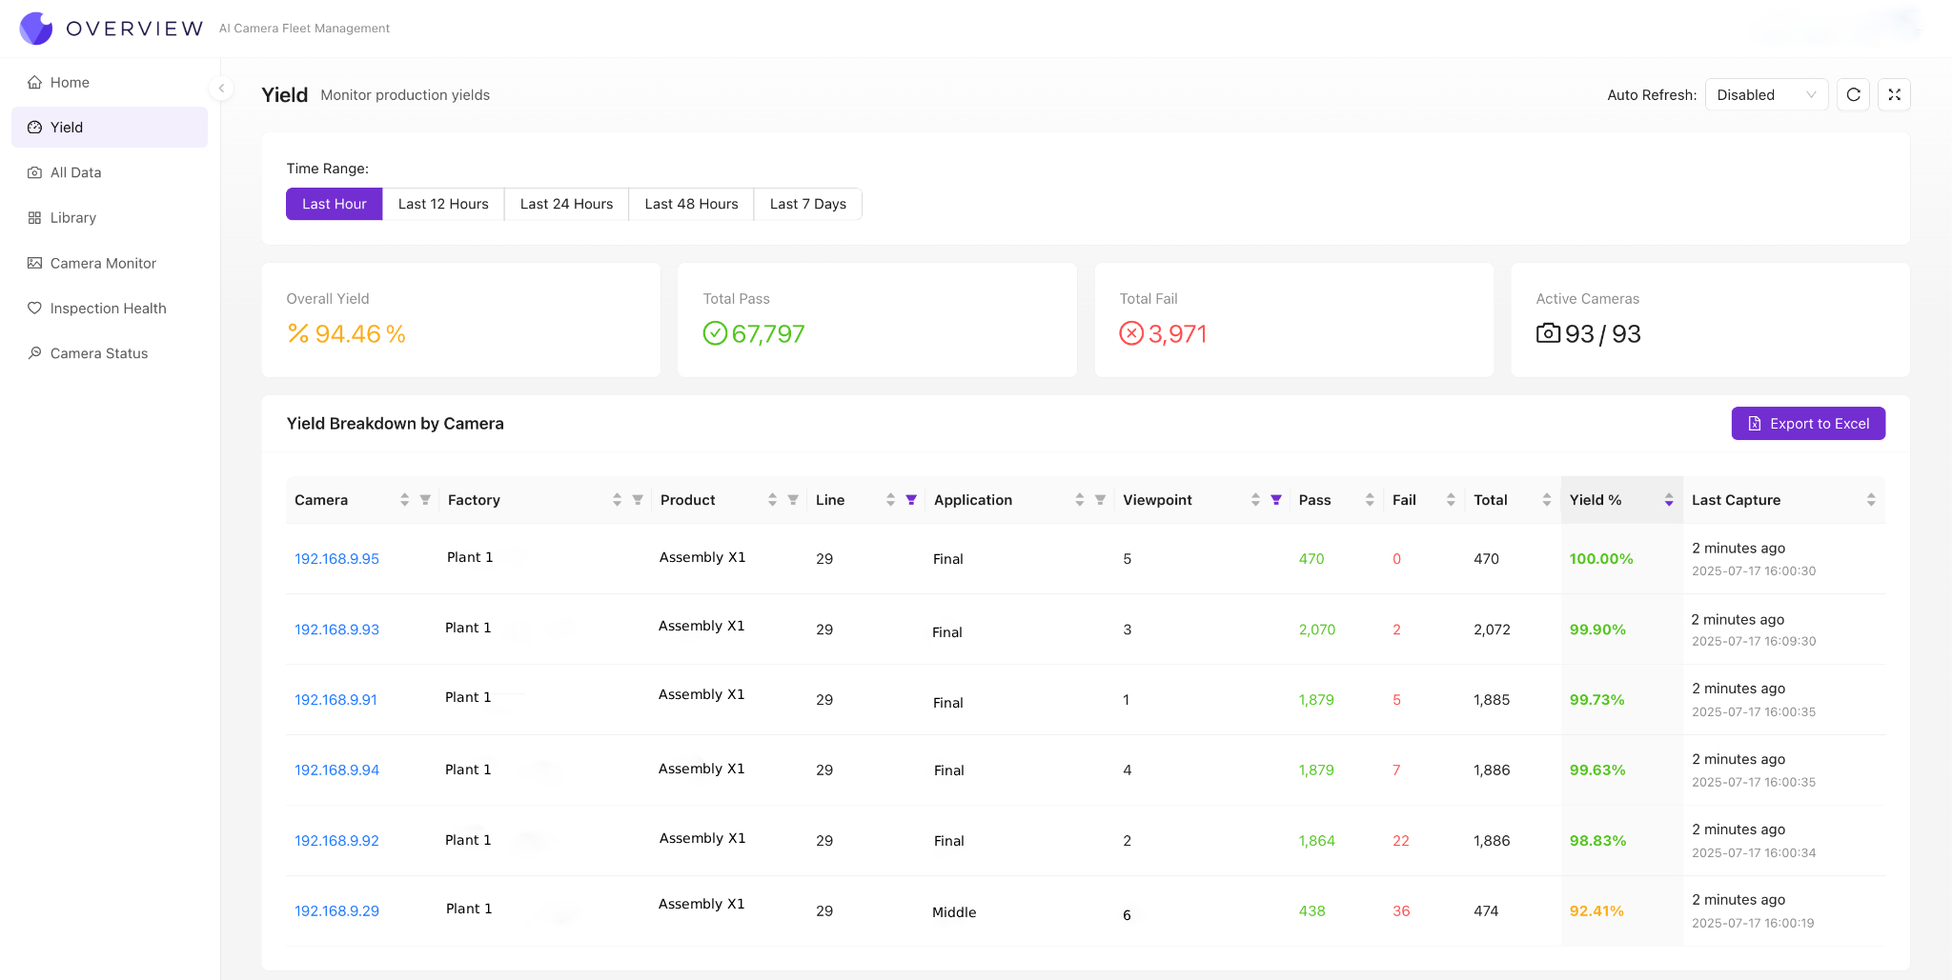Switch to the Last 7 Days tab
Screen dimensions: 1952x980
[x=806, y=203]
